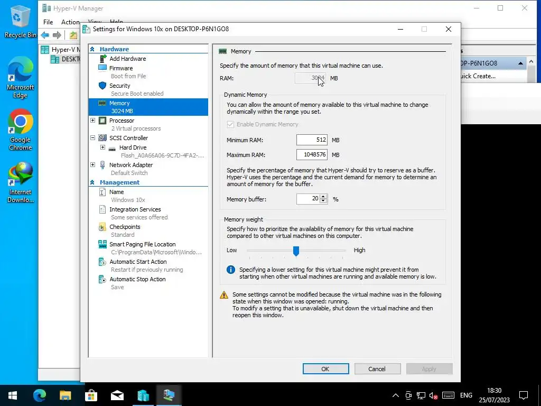Click OK to confirm settings
541x406 pixels.
pyautogui.click(x=325, y=368)
